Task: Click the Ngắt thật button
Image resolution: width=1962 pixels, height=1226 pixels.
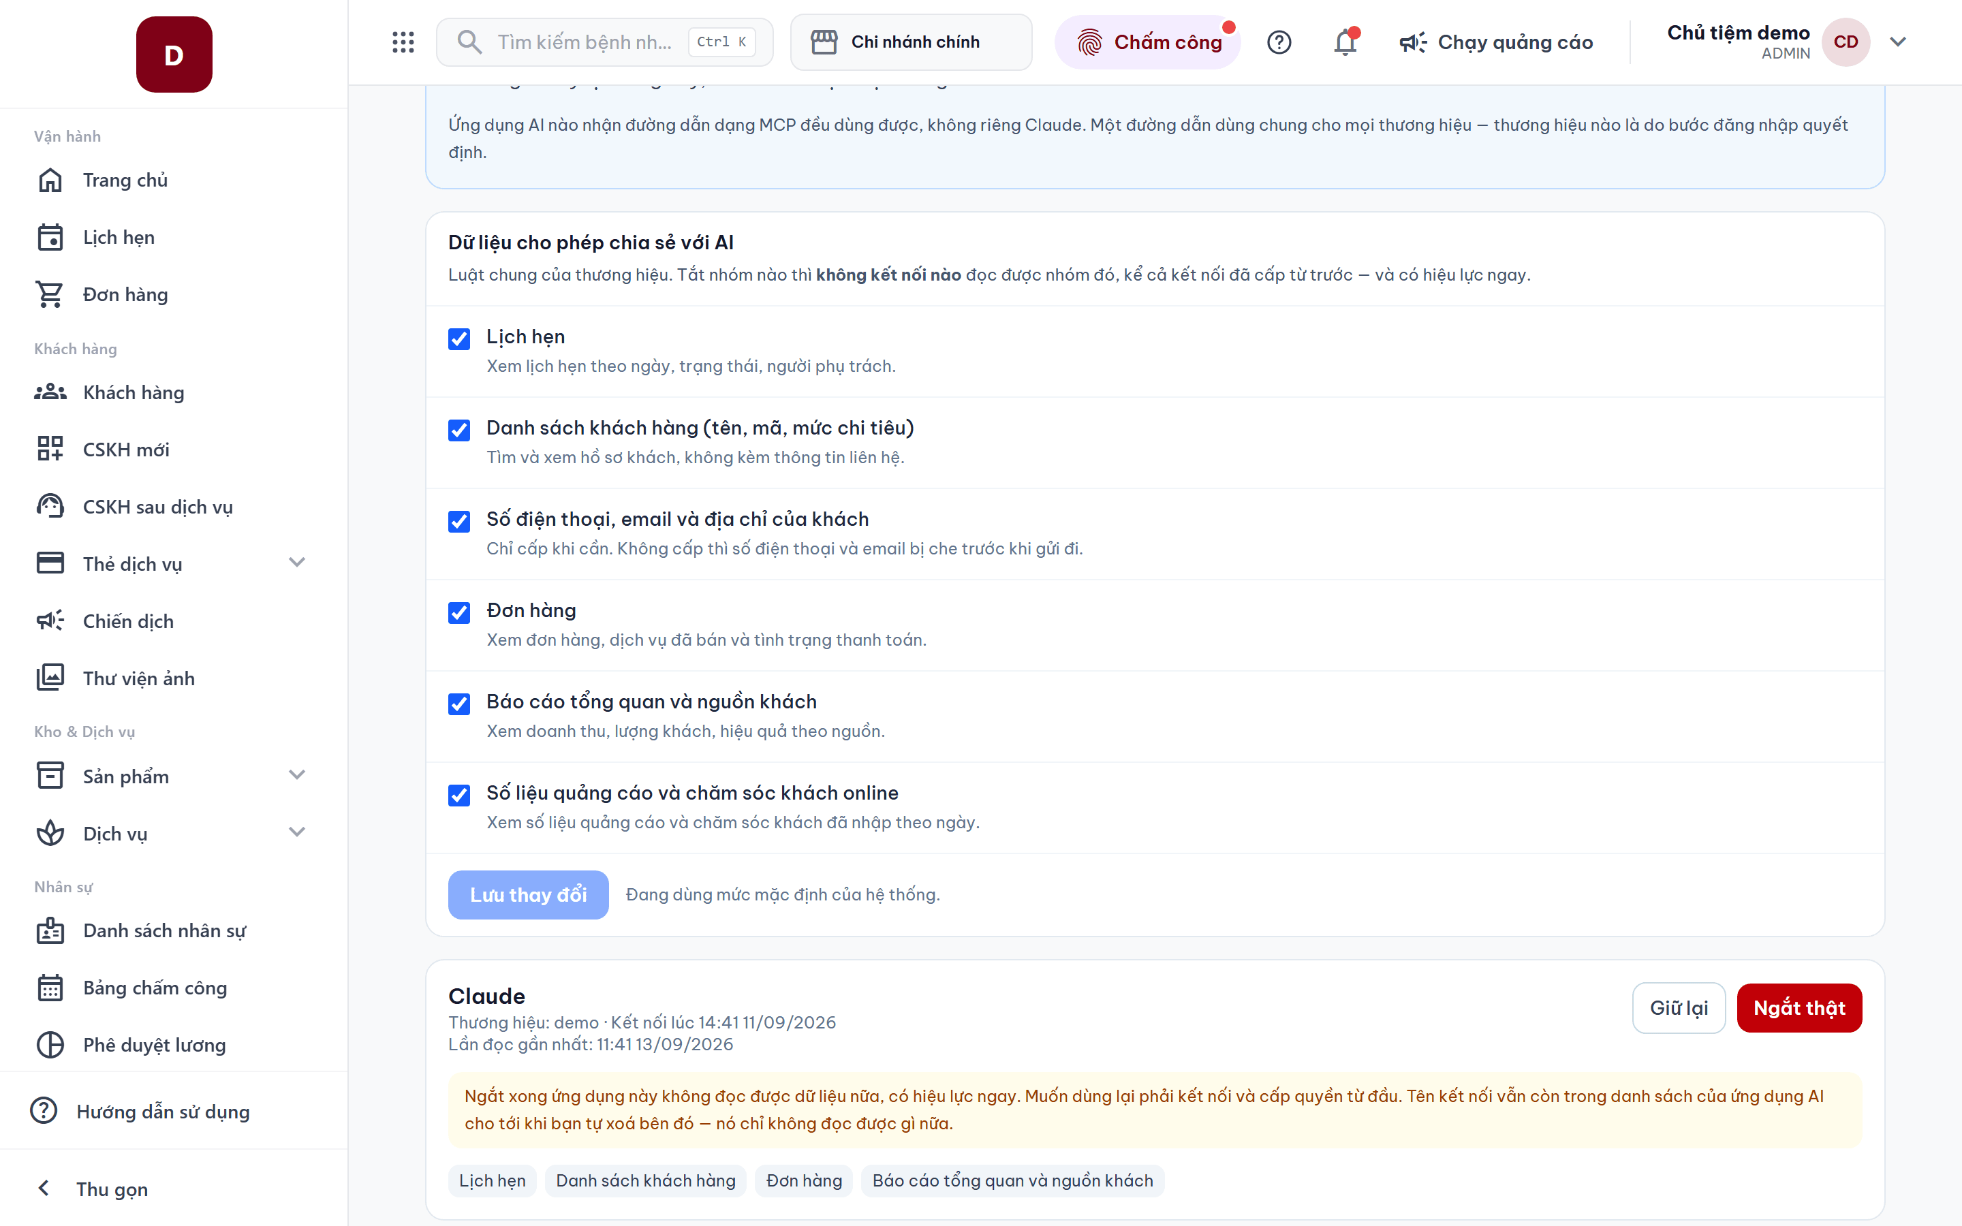Action: (1799, 1008)
